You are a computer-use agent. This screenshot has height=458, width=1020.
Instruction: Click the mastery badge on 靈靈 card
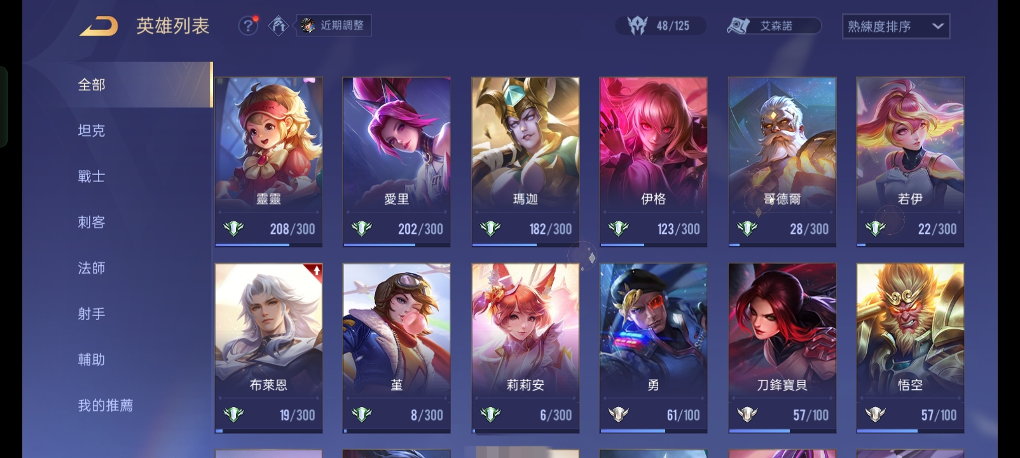coord(234,228)
